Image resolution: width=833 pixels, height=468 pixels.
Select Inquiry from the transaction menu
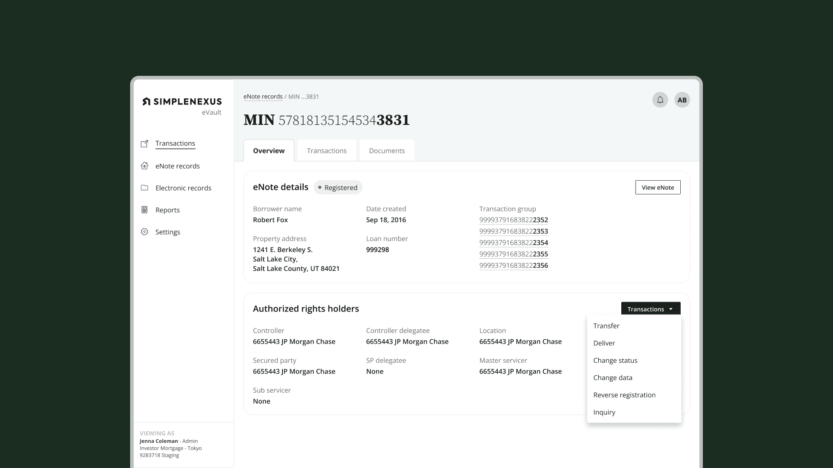(604, 412)
